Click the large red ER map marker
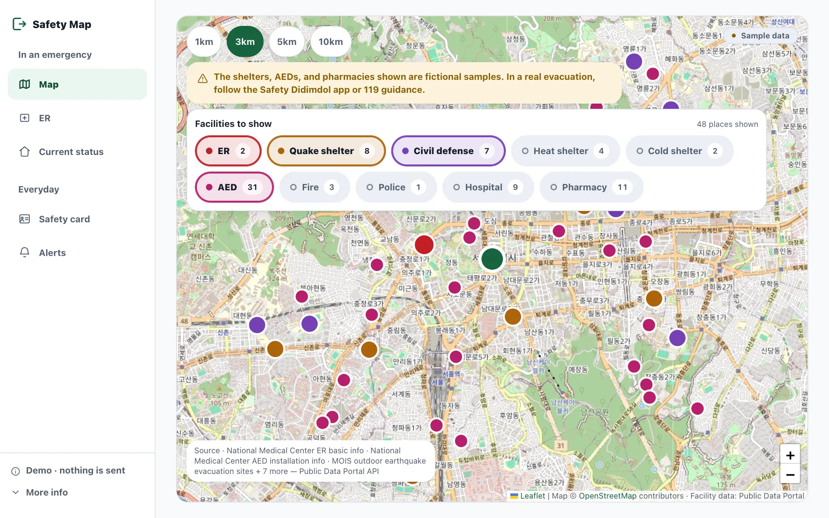The height and width of the screenshot is (518, 829). 424,245
